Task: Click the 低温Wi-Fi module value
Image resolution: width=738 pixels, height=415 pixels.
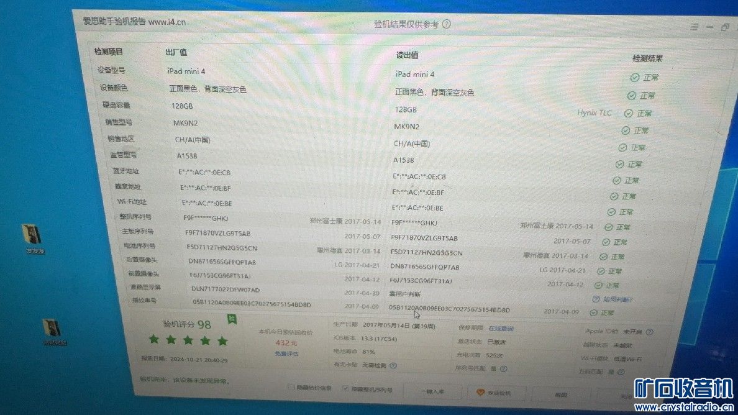Action: tap(627, 359)
